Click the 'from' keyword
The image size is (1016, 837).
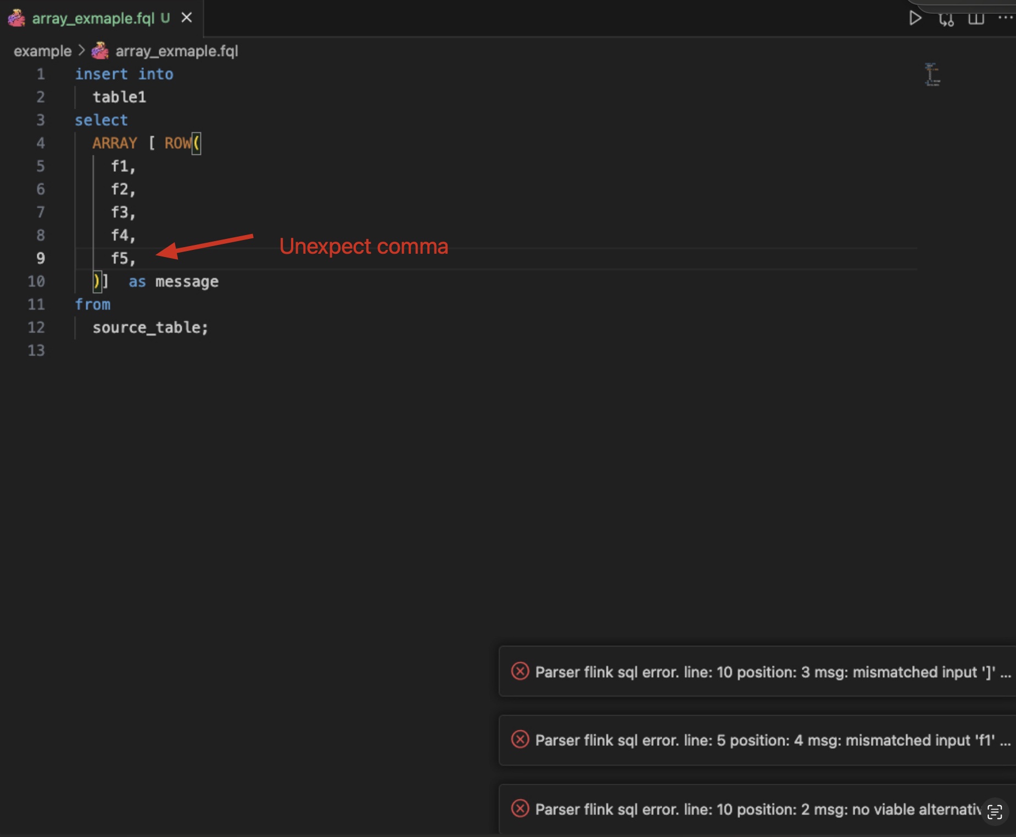(92, 305)
